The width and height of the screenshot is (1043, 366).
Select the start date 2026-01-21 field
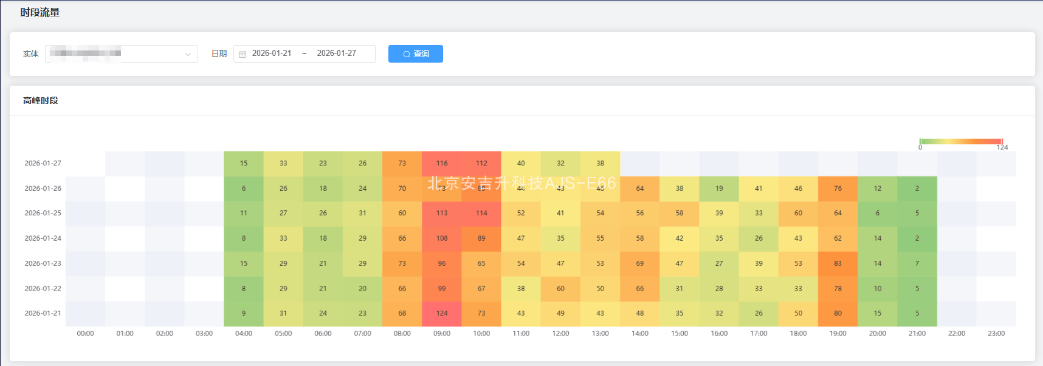click(x=272, y=54)
